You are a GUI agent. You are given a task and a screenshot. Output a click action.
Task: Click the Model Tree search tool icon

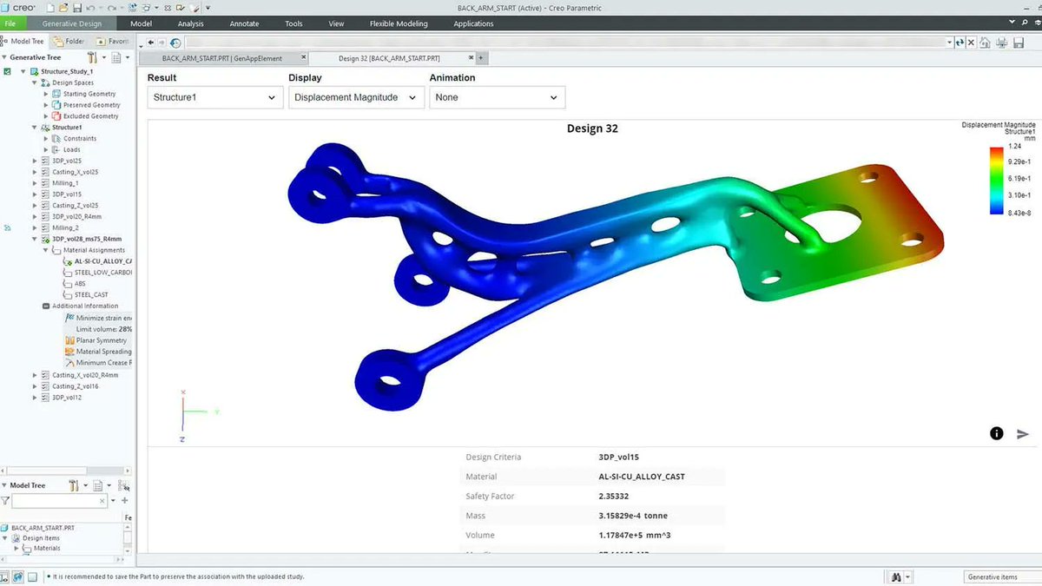123,485
